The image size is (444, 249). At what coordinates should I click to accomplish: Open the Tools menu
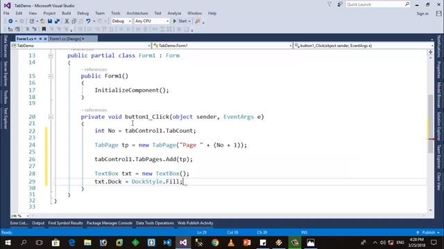(116, 13)
